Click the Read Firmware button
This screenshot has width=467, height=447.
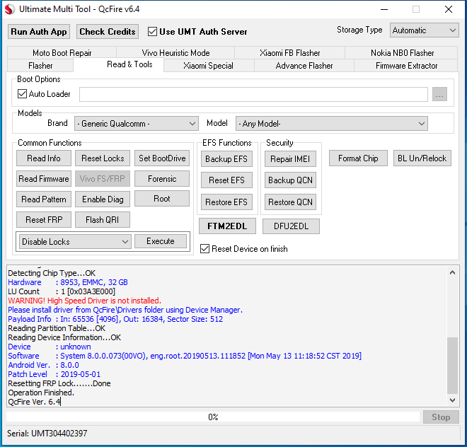44,179
